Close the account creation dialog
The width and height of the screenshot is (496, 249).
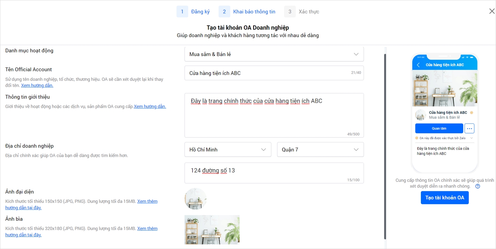tap(492, 11)
